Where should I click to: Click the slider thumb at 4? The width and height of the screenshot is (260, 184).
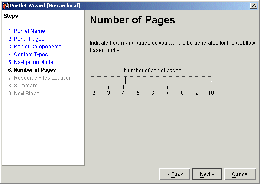(x=123, y=81)
